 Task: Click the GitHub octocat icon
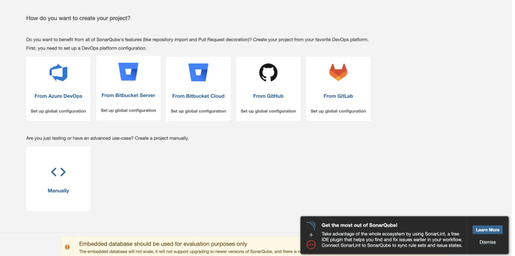pyautogui.click(x=268, y=73)
